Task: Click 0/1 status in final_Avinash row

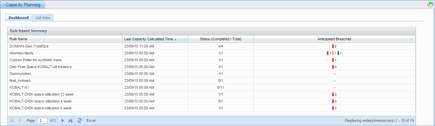Action: (220, 81)
